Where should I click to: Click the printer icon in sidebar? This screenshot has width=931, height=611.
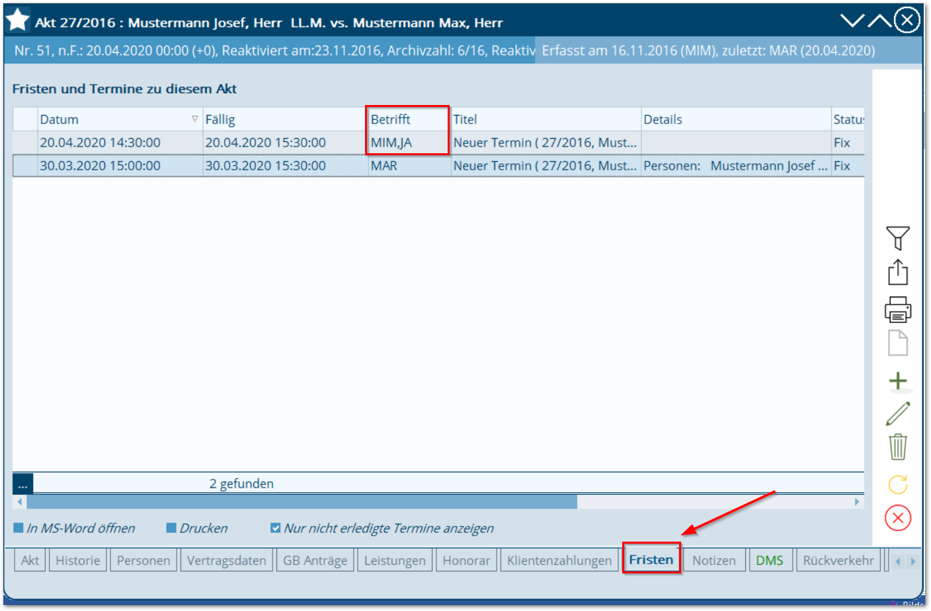pos(897,308)
